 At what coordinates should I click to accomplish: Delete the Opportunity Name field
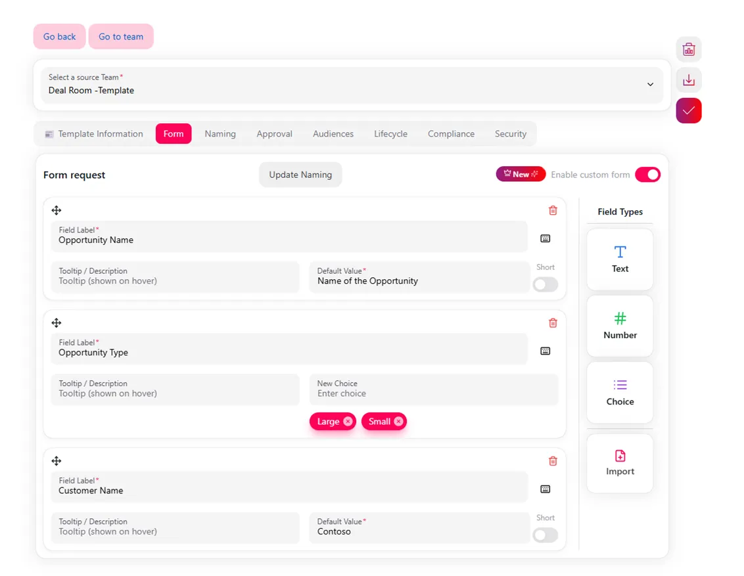(553, 210)
